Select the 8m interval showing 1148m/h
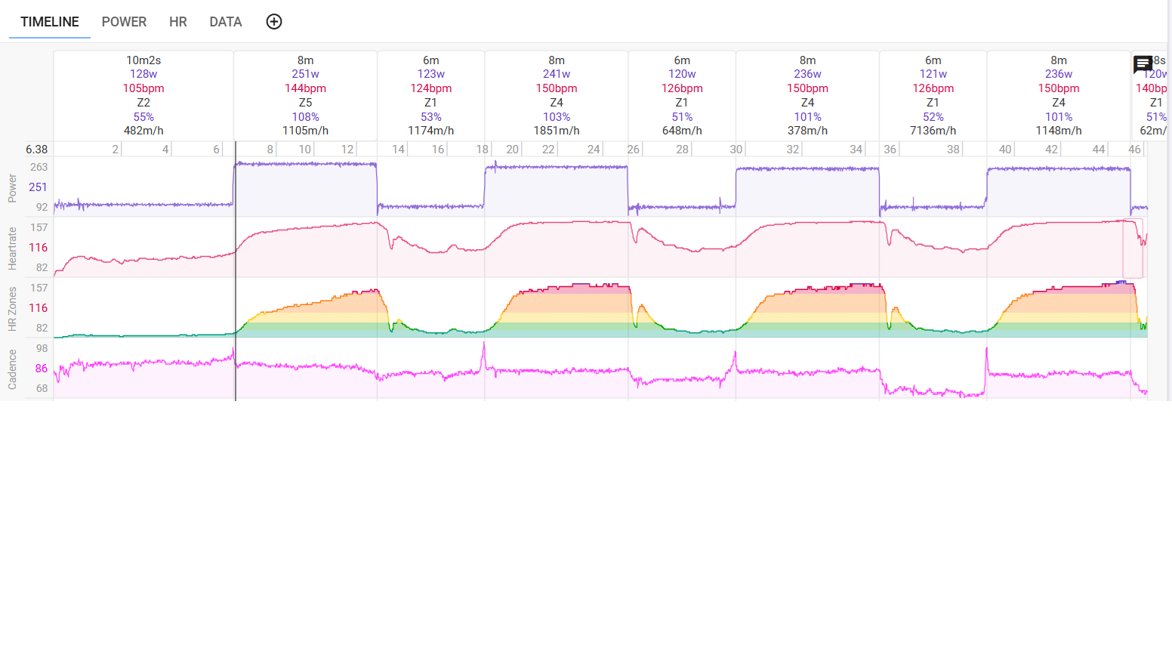Viewport: 1172px width, 651px height. coord(1059,95)
